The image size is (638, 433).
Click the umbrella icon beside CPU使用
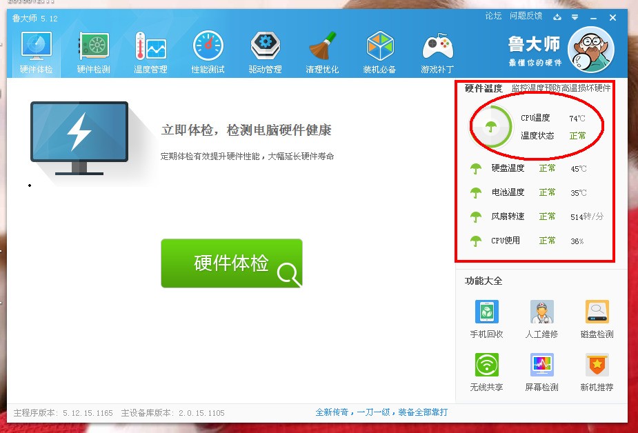(x=476, y=241)
